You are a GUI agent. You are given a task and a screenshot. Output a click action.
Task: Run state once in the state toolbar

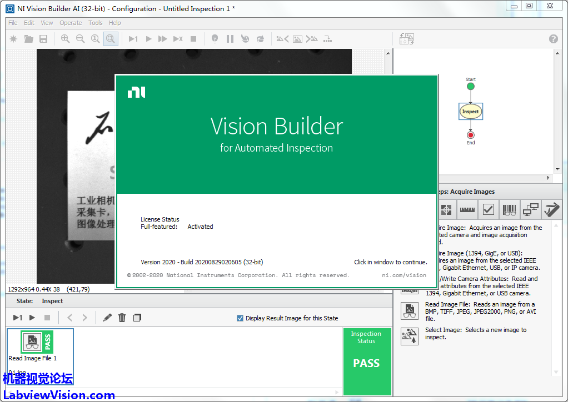17,318
